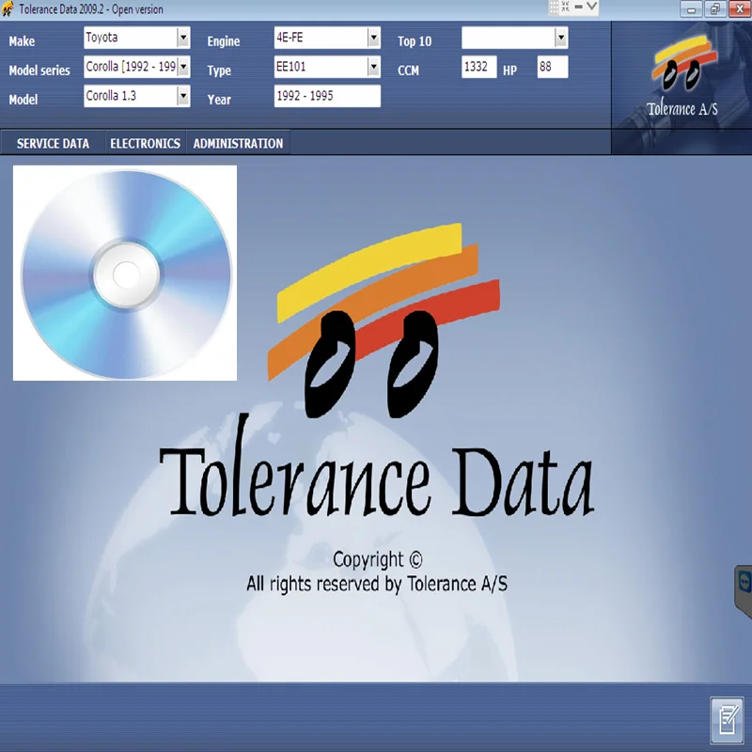Minimize the Tolerance Data window

(692, 9)
